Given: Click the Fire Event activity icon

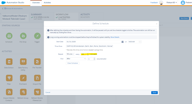Looking at the screenshot, I should coord(23,78).
